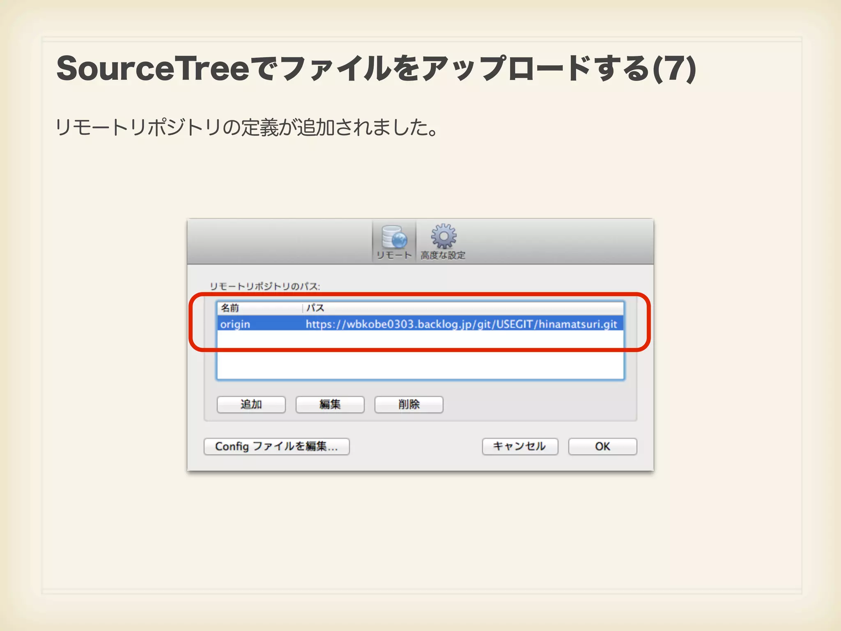Click empty gray toolbar area left of リモート
Image resolution: width=841 pixels, height=631 pixels.
279,242
